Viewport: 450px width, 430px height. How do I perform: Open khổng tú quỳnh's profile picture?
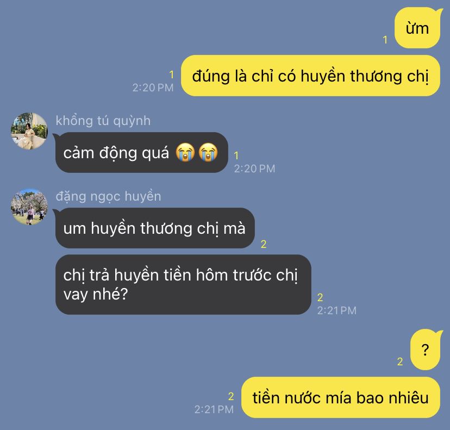point(29,131)
